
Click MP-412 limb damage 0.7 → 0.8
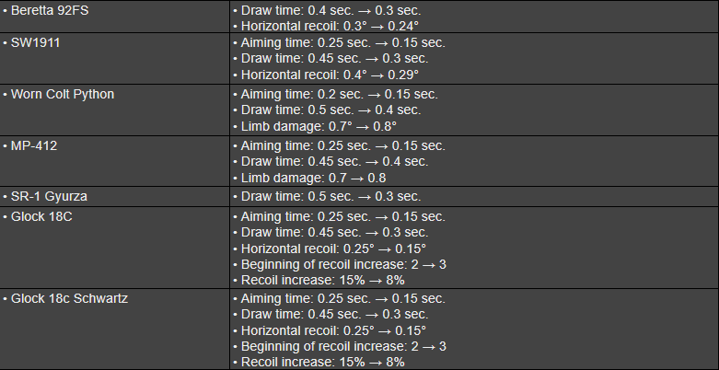[312, 178]
